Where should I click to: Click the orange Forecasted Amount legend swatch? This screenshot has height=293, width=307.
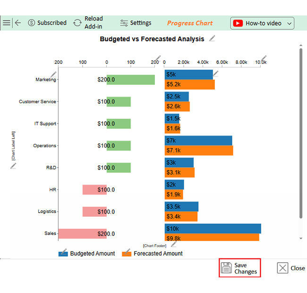127,254
